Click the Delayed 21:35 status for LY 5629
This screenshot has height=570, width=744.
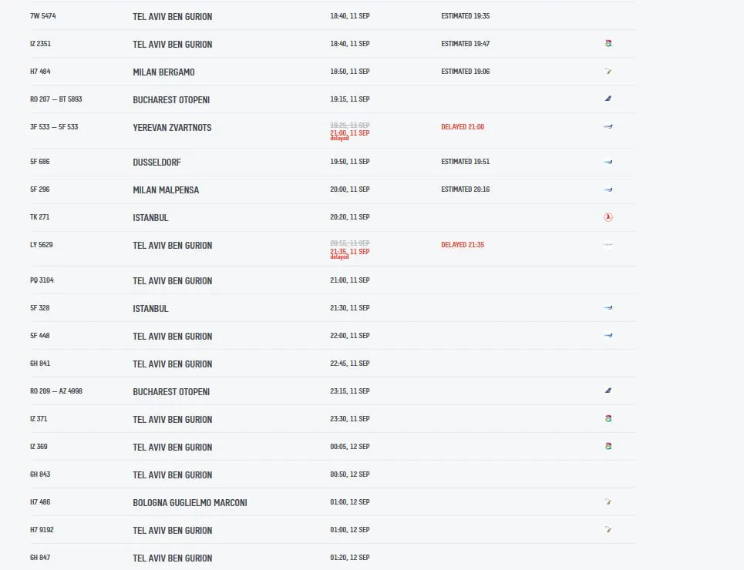(x=463, y=245)
